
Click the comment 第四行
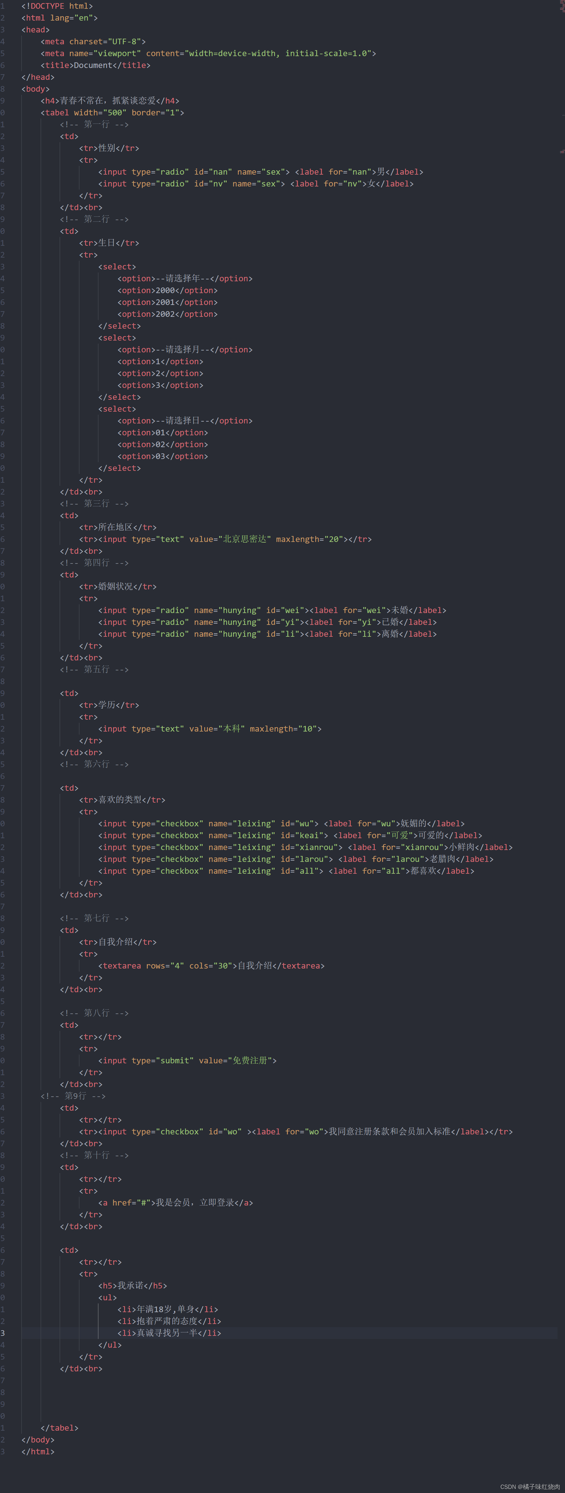pos(94,563)
